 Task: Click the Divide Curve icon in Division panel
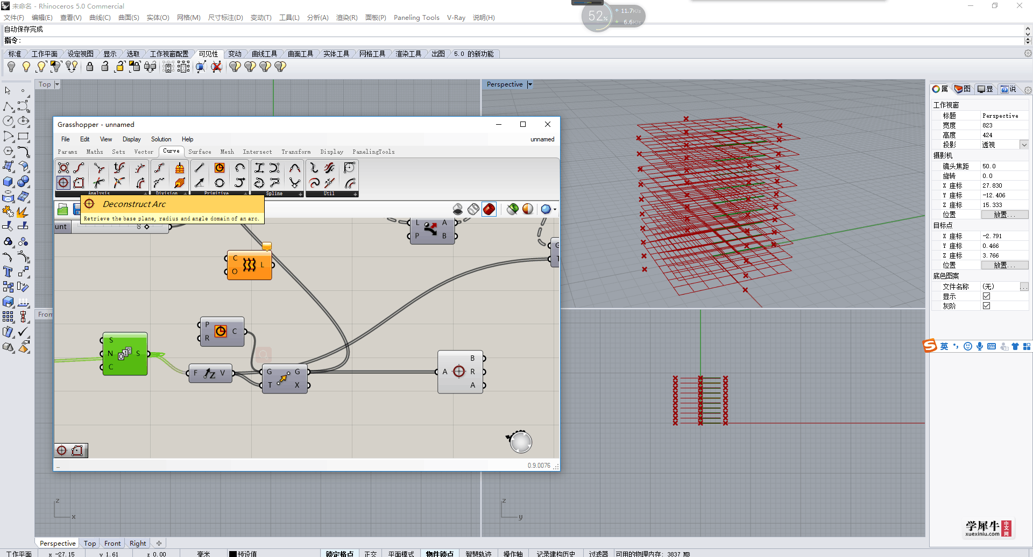[160, 168]
